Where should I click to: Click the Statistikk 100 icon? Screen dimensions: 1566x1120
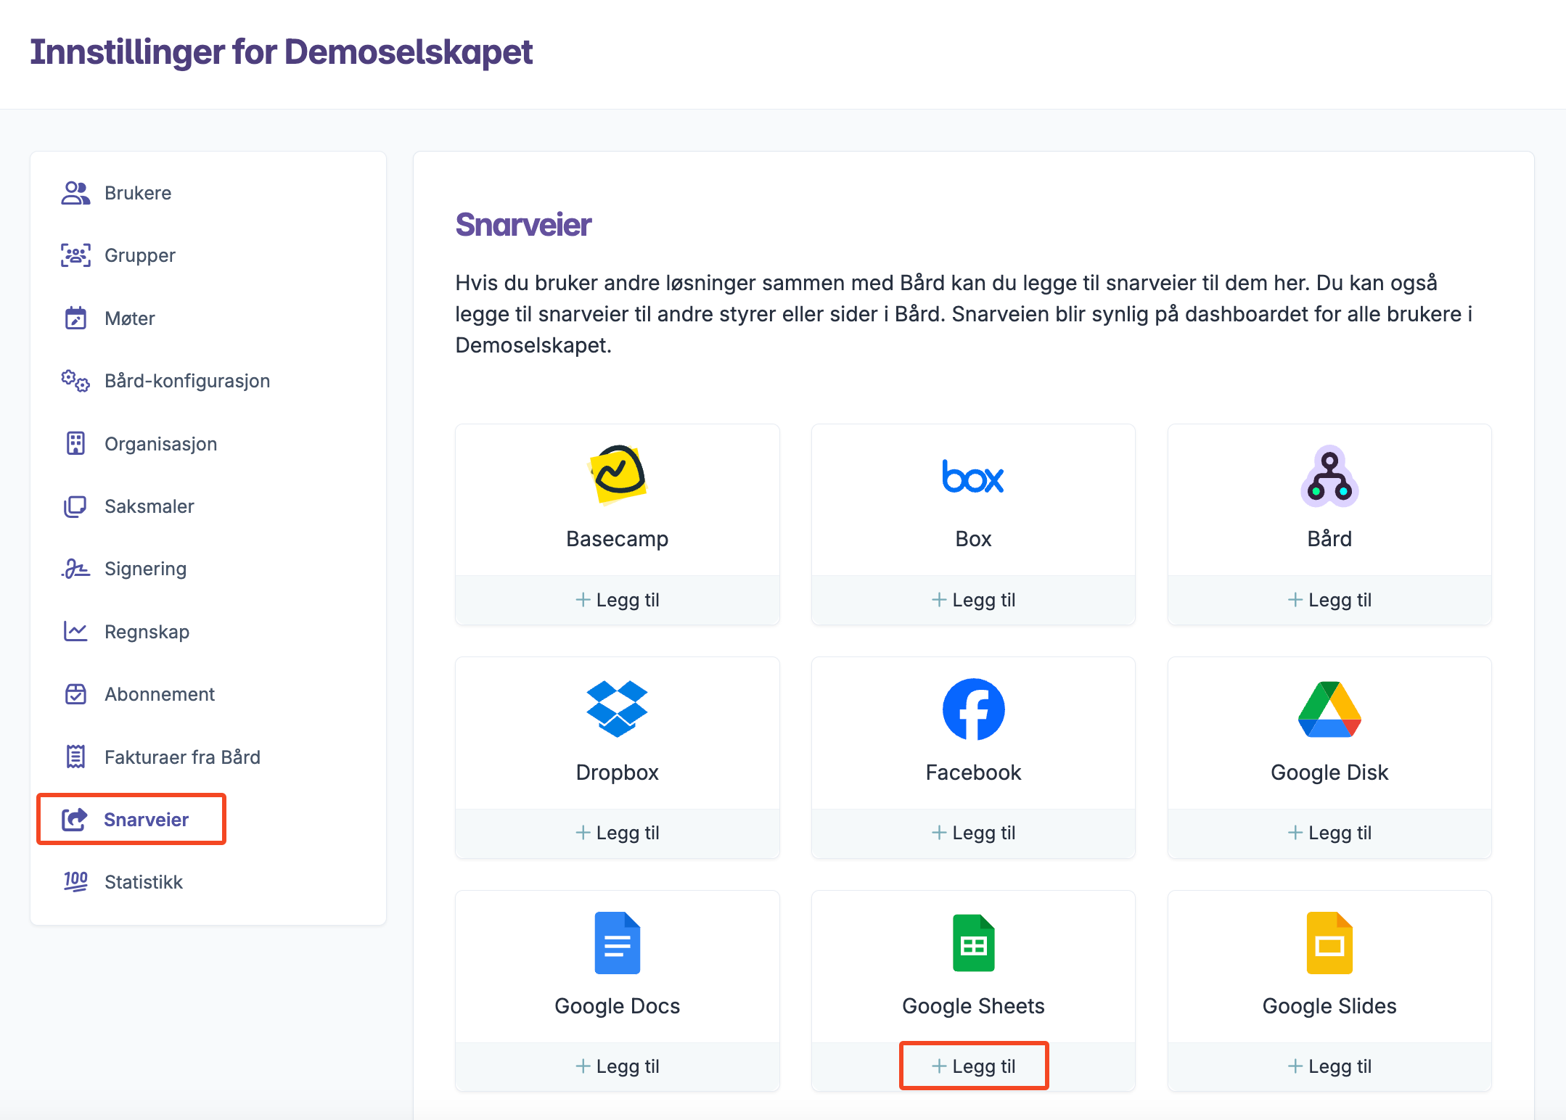(x=75, y=882)
